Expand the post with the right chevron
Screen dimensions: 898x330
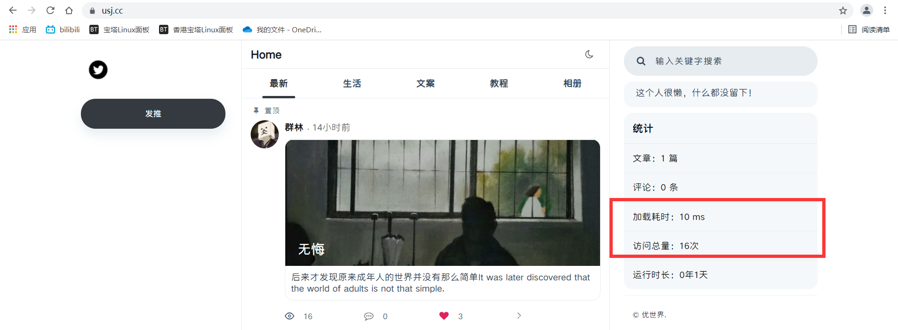(519, 315)
